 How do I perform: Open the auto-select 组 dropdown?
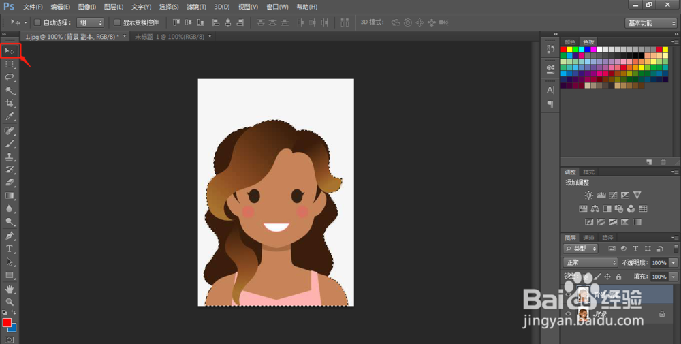[91, 22]
